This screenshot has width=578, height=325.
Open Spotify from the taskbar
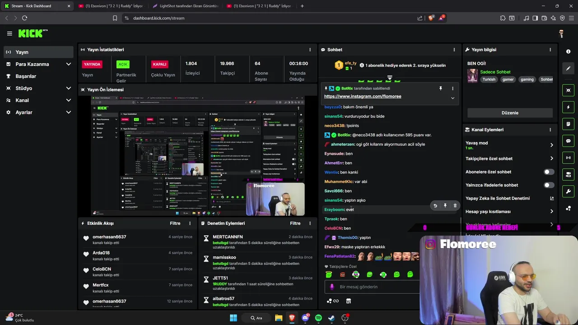[x=318, y=318]
